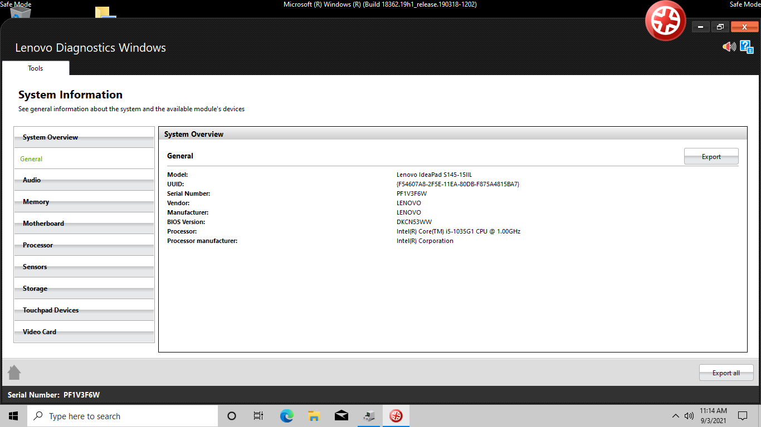The width and height of the screenshot is (761, 427).
Task: Open the Processor section in the sidebar
Action: tap(84, 245)
